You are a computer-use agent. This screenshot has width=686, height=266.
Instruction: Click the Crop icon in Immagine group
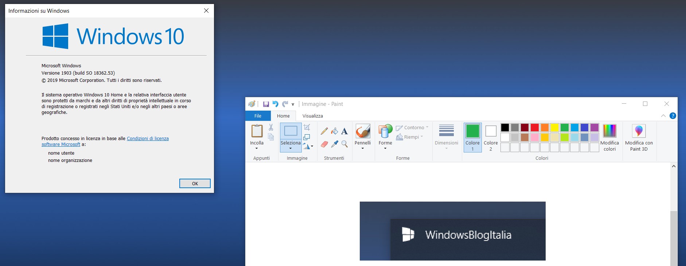point(307,127)
